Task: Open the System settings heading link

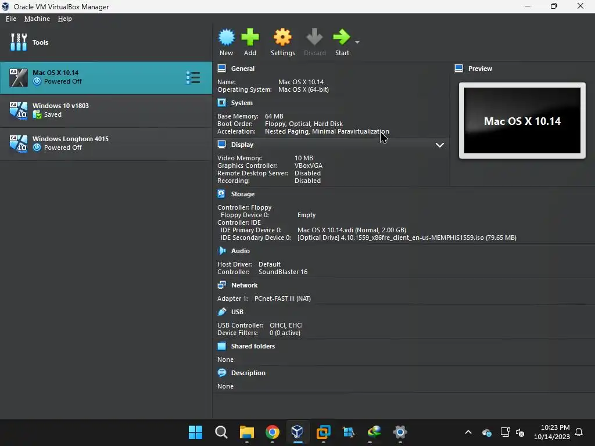Action: [x=242, y=103]
